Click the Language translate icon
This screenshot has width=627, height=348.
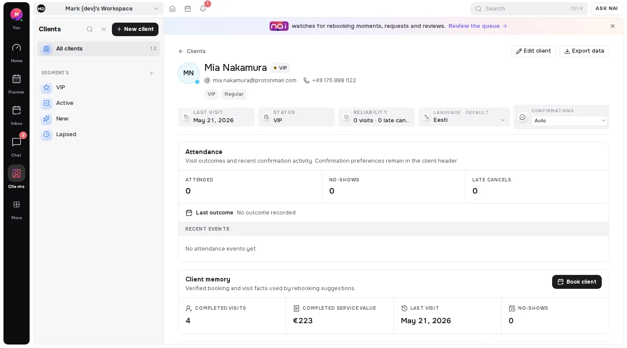tap(427, 117)
